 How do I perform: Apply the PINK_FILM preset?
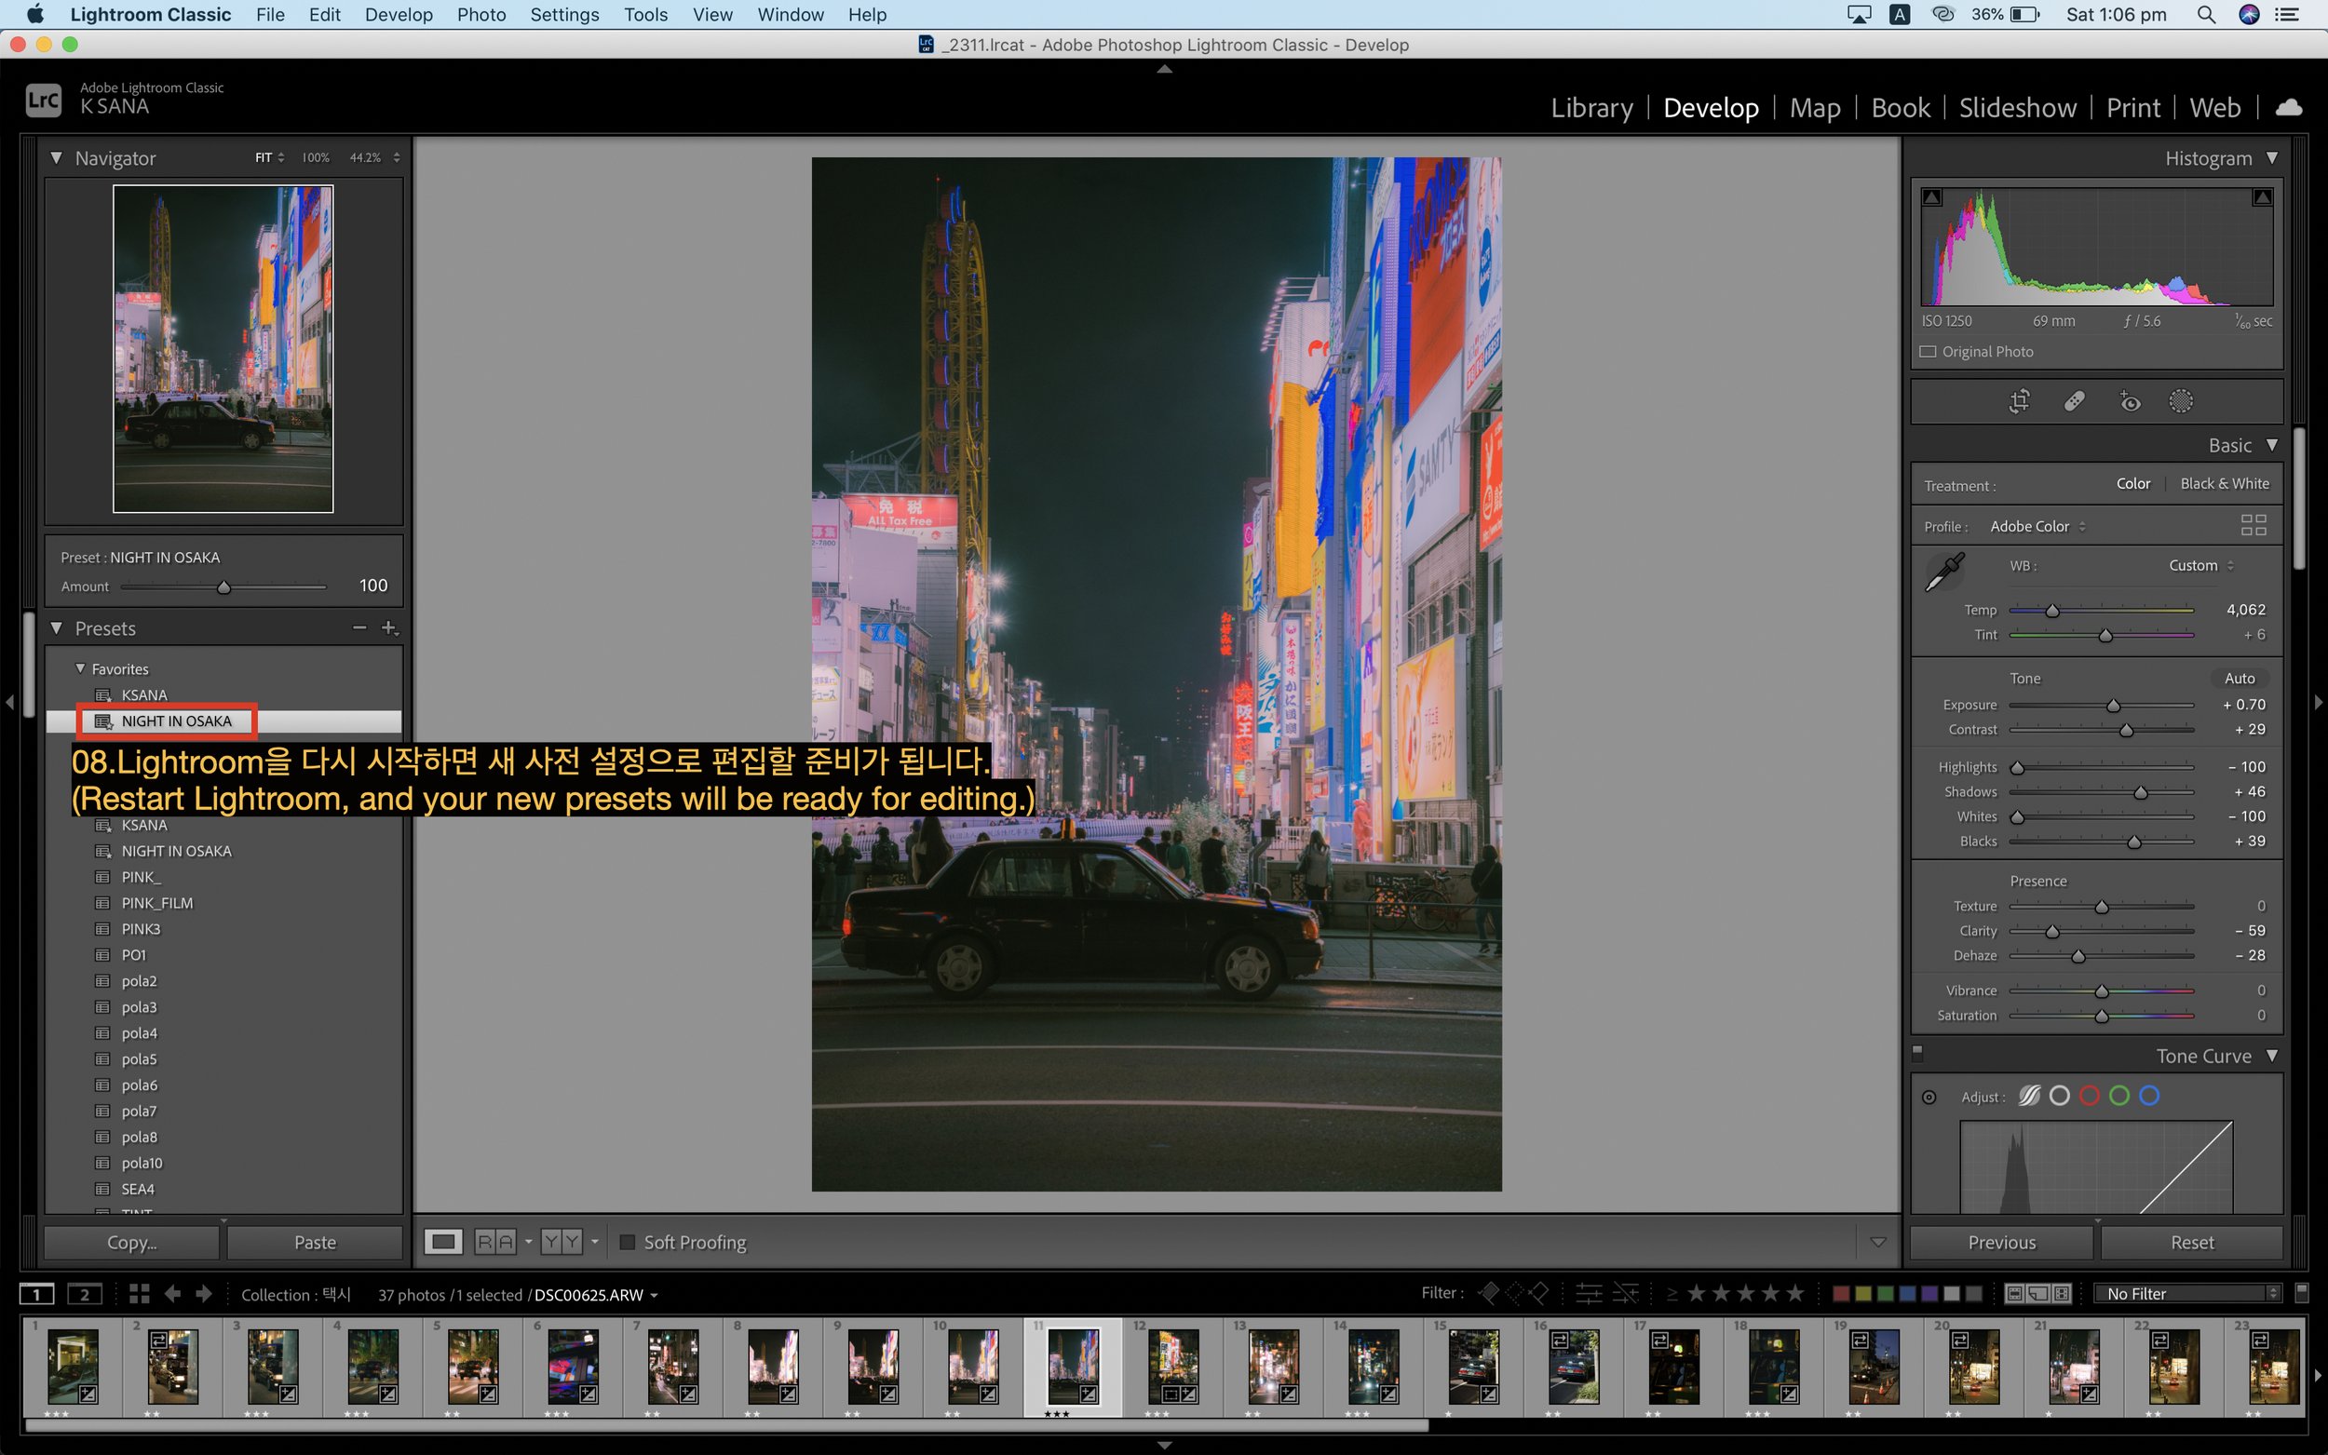(156, 903)
